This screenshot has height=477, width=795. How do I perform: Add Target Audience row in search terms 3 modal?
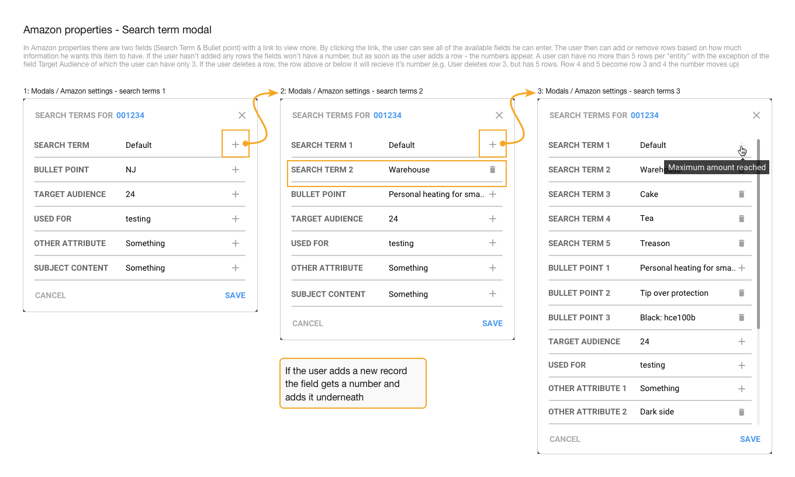click(x=742, y=341)
